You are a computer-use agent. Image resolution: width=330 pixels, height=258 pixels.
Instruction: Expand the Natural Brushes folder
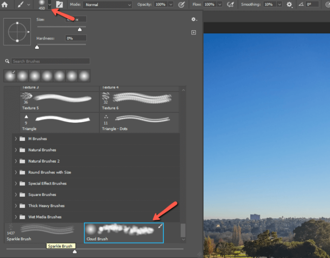point(16,150)
